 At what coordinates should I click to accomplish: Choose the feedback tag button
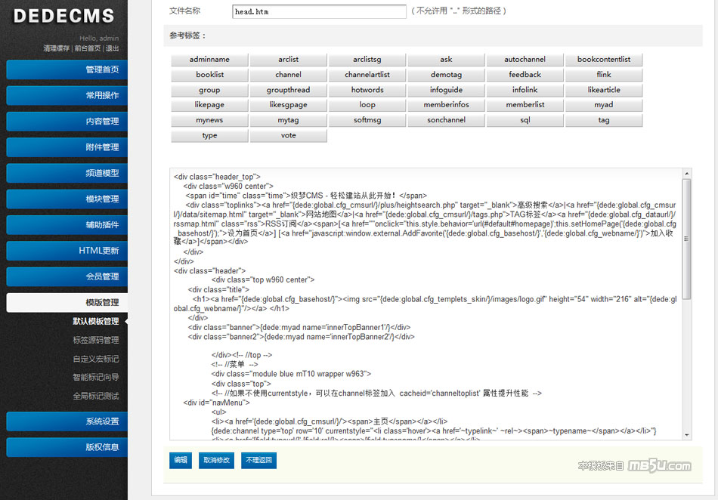click(525, 75)
